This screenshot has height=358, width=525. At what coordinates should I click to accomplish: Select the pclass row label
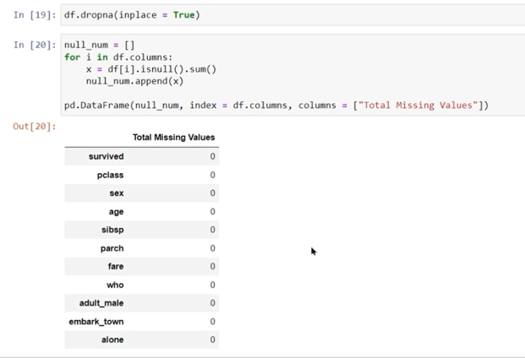click(110, 175)
